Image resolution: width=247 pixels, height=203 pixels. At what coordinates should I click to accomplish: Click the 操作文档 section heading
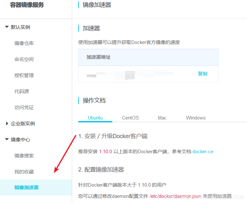[x=94, y=101]
